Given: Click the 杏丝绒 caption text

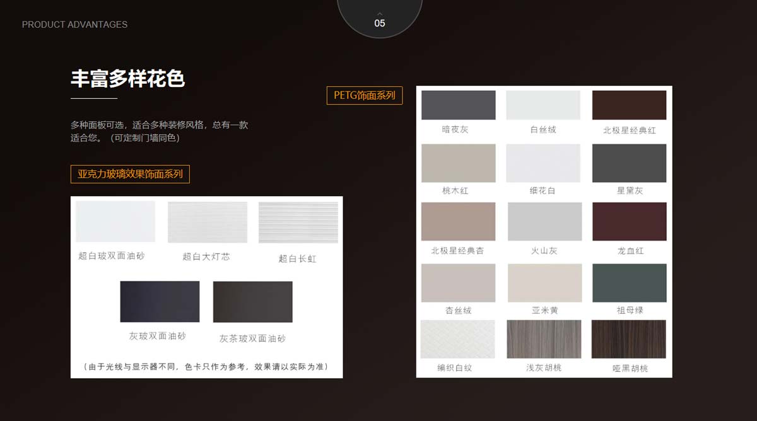Looking at the screenshot, I should [x=459, y=310].
